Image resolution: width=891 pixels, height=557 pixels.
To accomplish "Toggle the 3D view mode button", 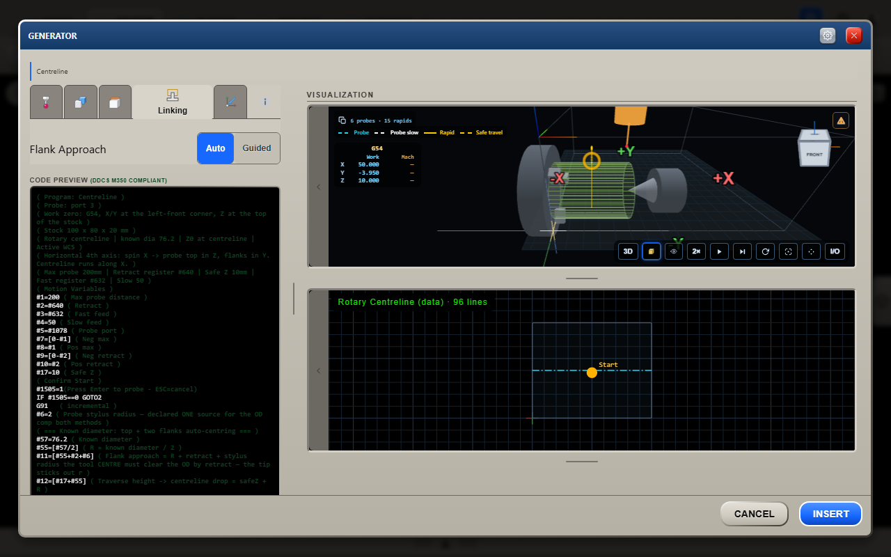I will click(x=628, y=251).
